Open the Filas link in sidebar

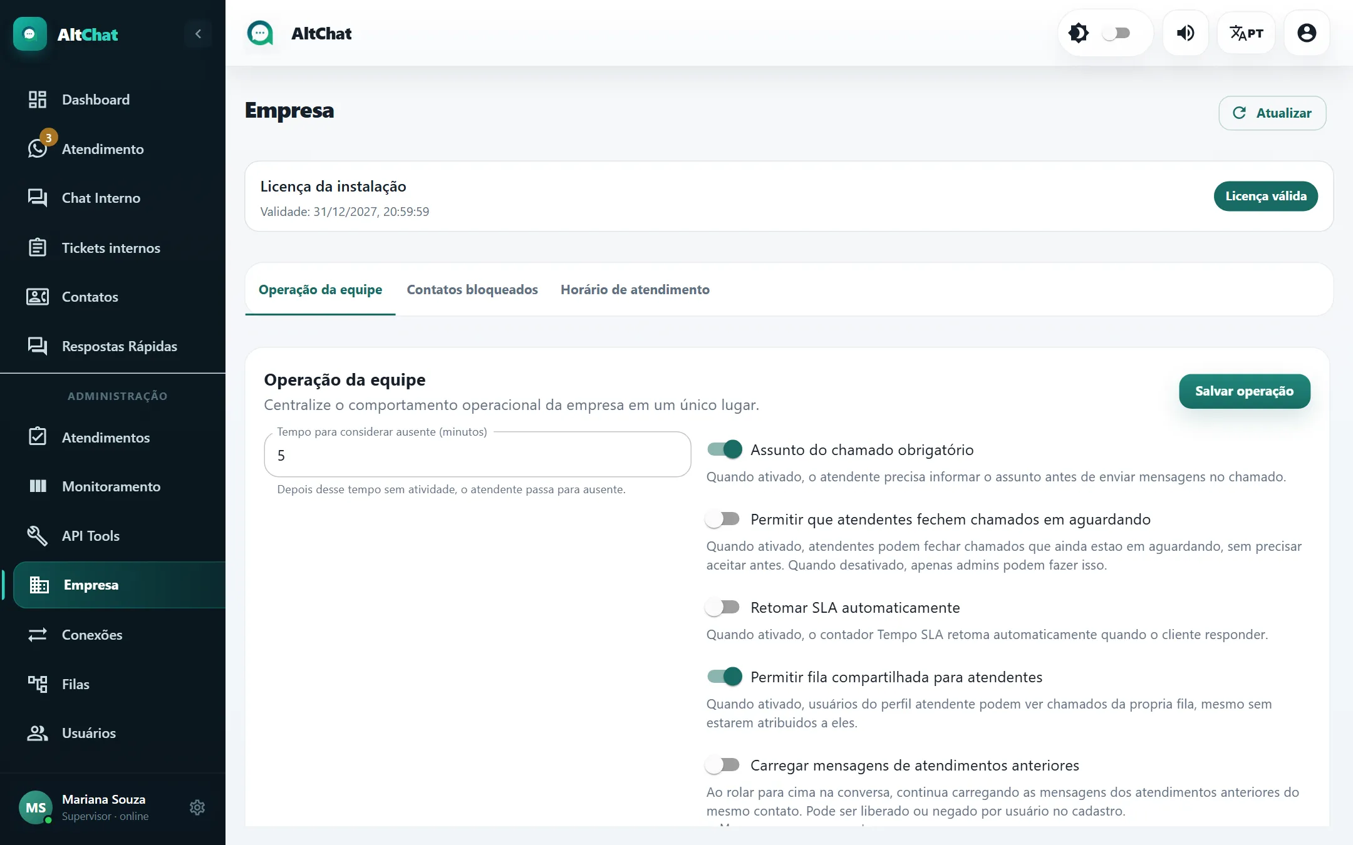113,684
